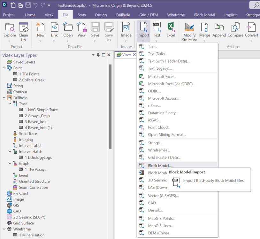Click the Link data file icon
Screen dimensions: 260x239
click(x=54, y=28)
